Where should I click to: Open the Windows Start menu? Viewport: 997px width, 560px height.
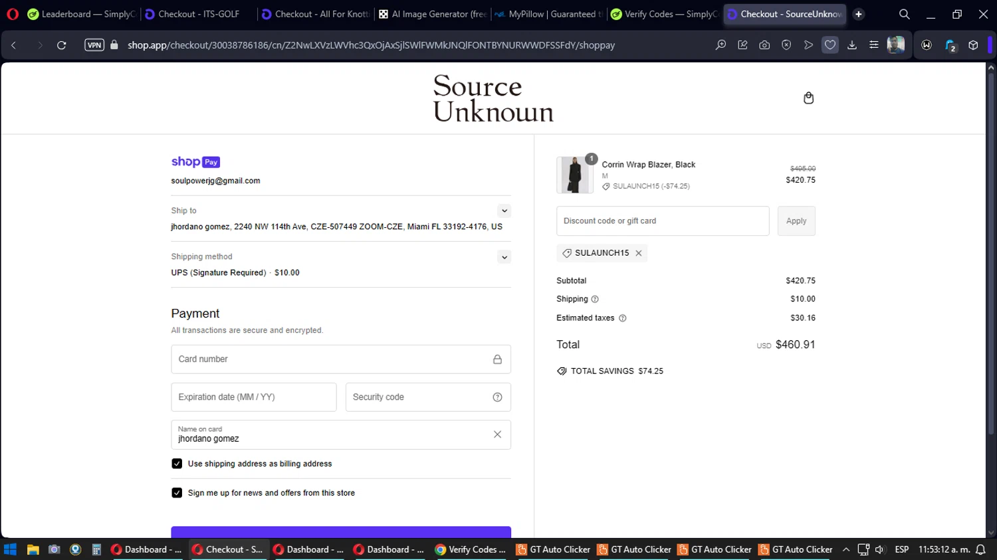(10, 549)
